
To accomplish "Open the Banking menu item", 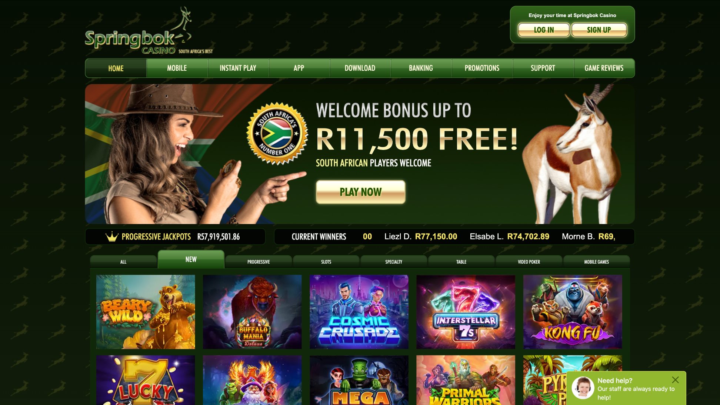I will 421,68.
